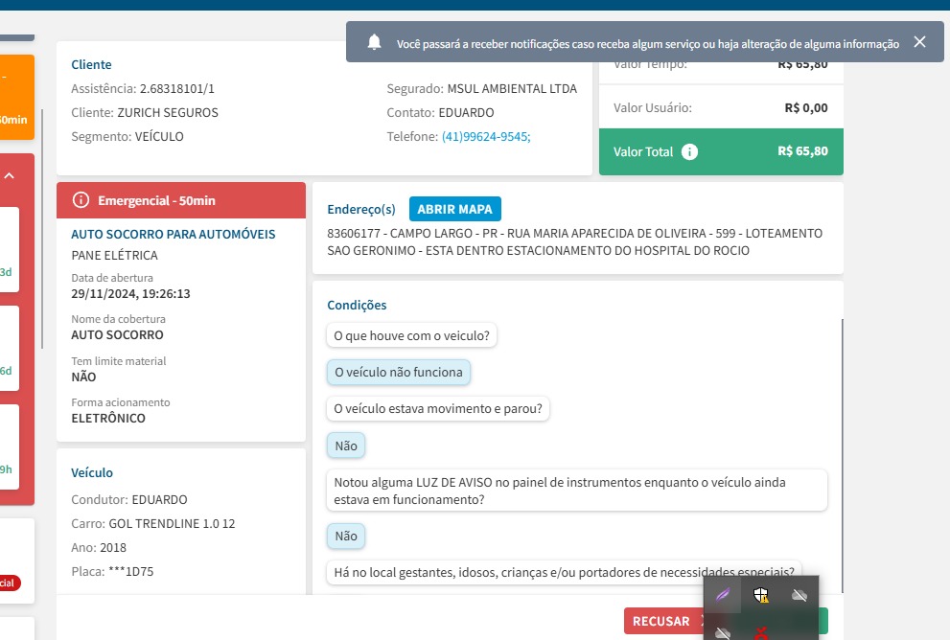Call the phone number (41)99624-9545
950x640 pixels.
click(x=486, y=137)
